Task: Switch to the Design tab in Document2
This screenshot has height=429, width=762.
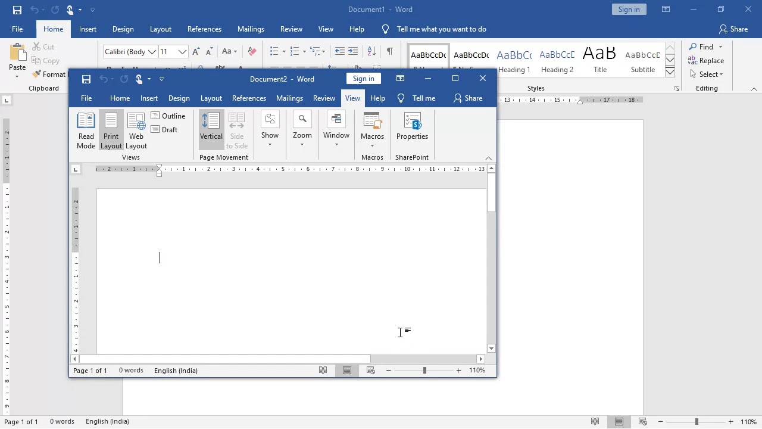Action: 179,98
